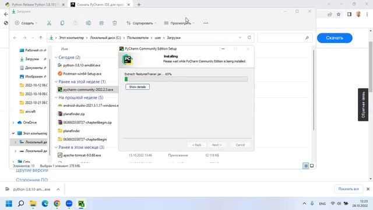Collapse Этот компьютер tree node
The height and width of the screenshot is (210, 373).
pyautogui.click(x=13, y=134)
